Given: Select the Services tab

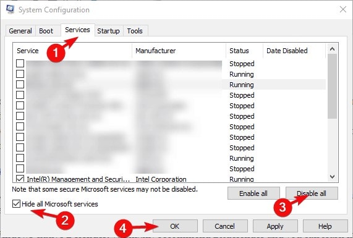Looking at the screenshot, I should pos(77,30).
